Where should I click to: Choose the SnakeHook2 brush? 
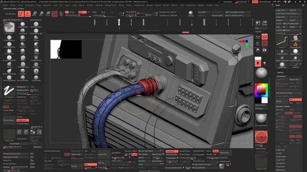[x=36, y=58]
